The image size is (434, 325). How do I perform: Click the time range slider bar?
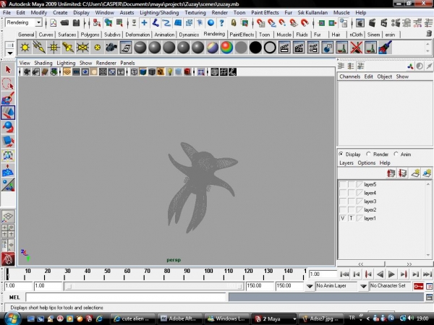[154, 286]
